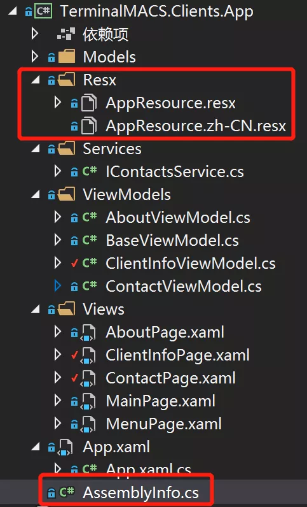The height and width of the screenshot is (507, 307).
Task: Expand ContactPage.xaml node
Action: (58, 378)
